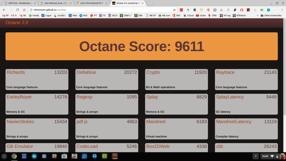
Task: Open the red LastPass extension icon
Action: click(x=181, y=10)
